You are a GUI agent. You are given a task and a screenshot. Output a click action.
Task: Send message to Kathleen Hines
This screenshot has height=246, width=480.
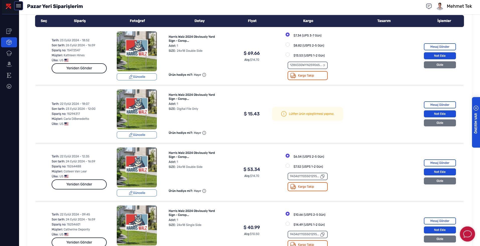(440, 47)
